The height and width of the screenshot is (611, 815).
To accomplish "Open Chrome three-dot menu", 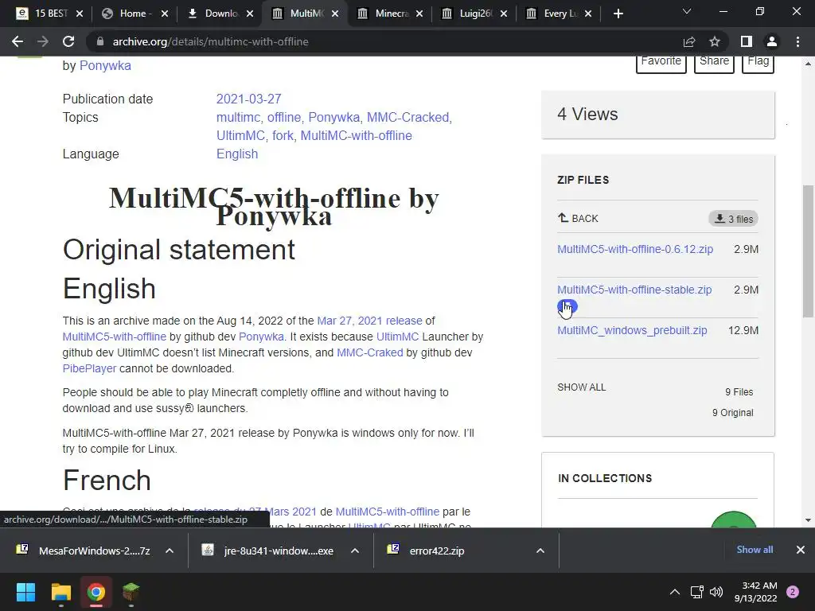I will (x=797, y=41).
